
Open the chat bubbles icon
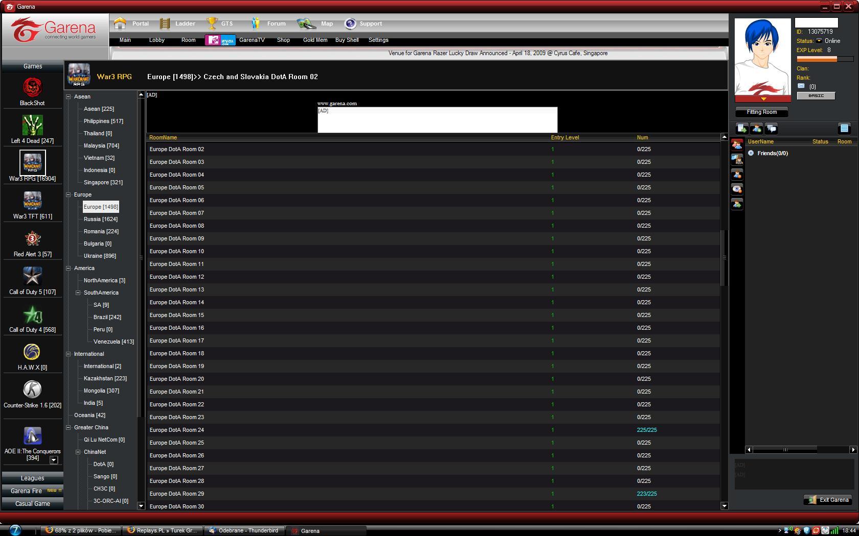point(771,129)
